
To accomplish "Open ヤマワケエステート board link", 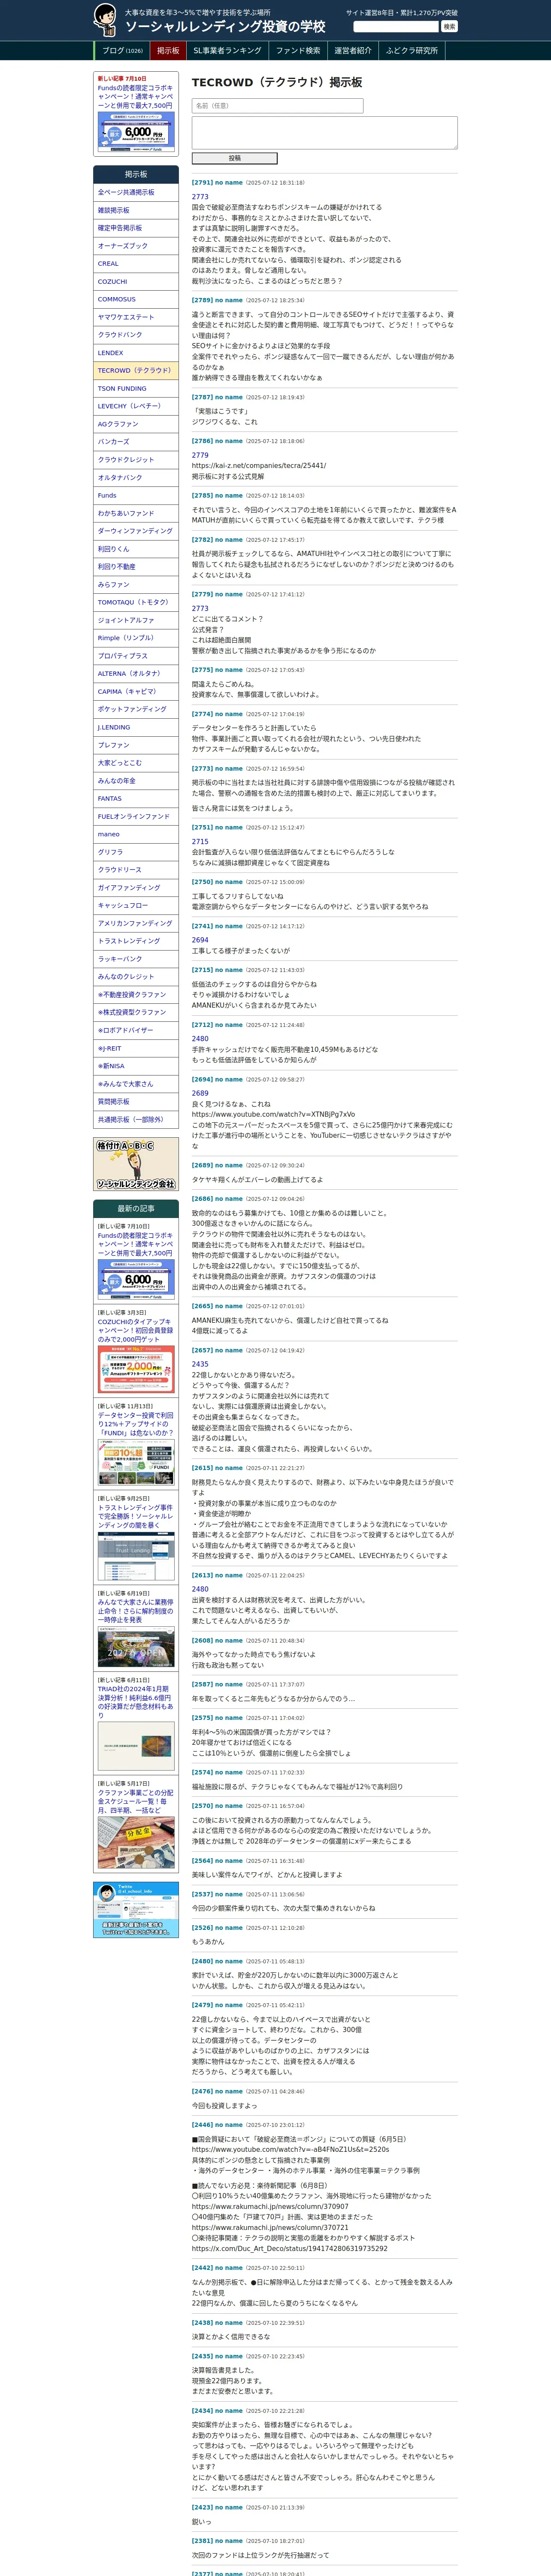I will 136,317.
